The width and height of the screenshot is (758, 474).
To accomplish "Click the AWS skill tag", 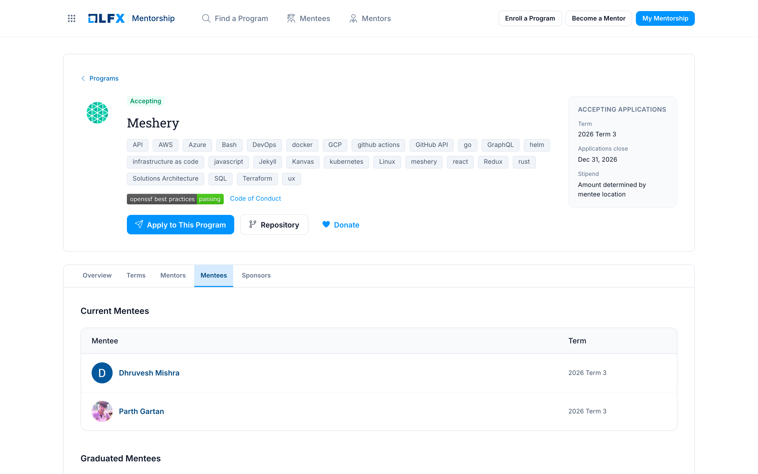I will click(165, 145).
